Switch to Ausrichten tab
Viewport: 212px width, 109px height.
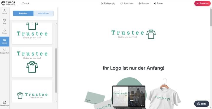tap(43, 13)
